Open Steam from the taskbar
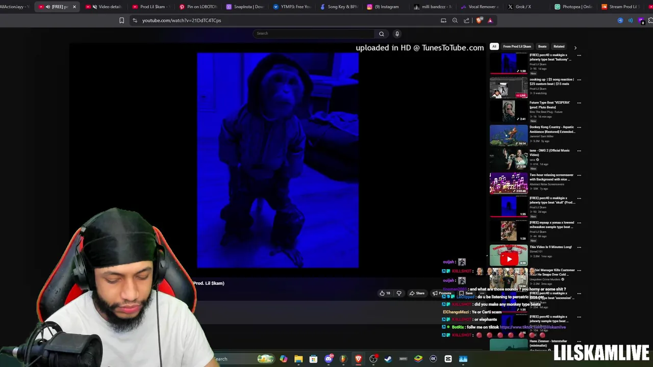The height and width of the screenshot is (367, 653). 388,359
